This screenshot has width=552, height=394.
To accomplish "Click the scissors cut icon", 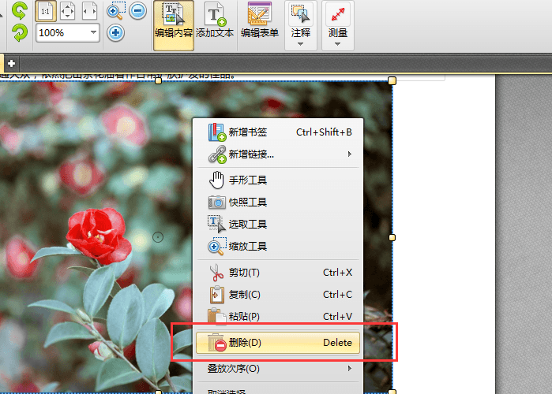I will pyautogui.click(x=217, y=273).
